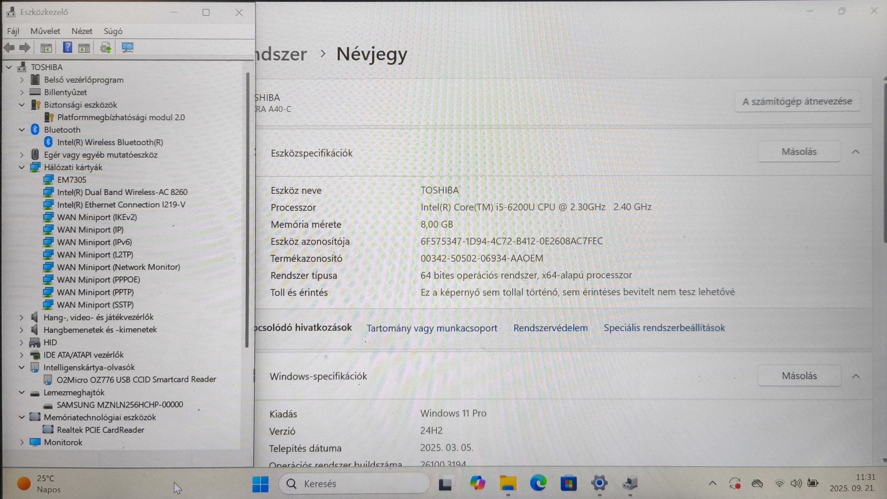The height and width of the screenshot is (499, 887).
Task: Expand the Monitorok device category
Action: [x=22, y=442]
